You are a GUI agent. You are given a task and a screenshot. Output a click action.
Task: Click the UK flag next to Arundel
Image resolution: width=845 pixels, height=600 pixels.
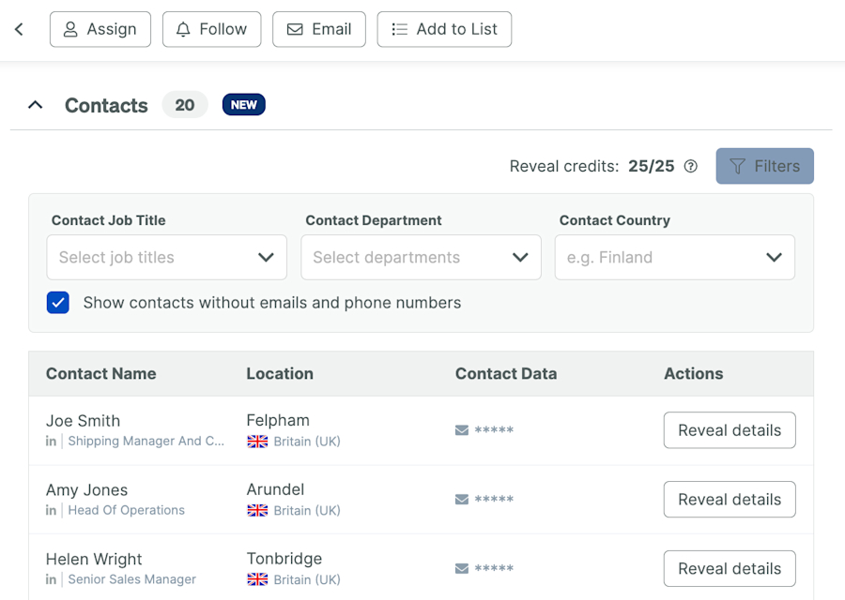point(257,510)
